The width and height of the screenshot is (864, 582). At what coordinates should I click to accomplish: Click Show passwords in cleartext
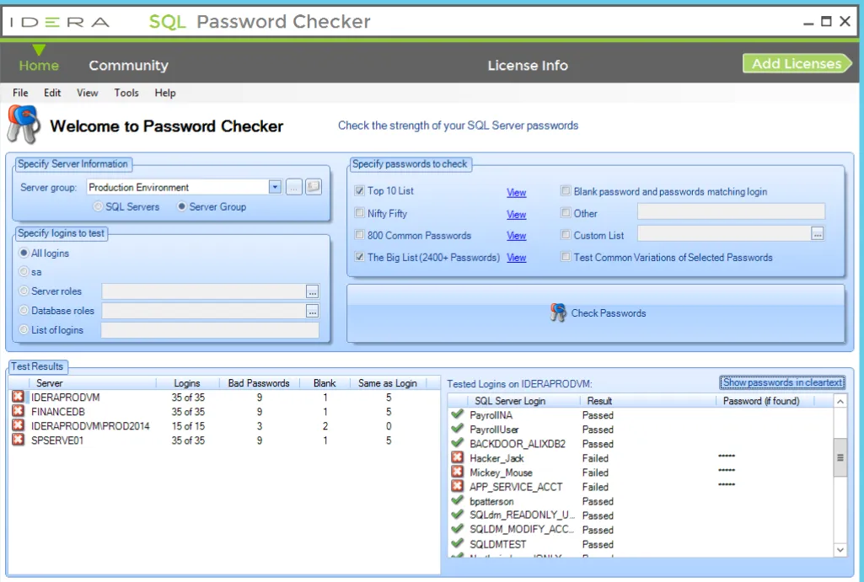click(781, 382)
